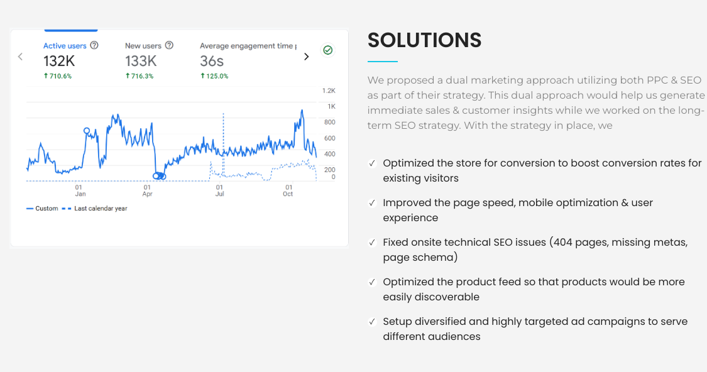707x372 pixels.
Task: Click the 133K new users value
Action: click(x=141, y=61)
